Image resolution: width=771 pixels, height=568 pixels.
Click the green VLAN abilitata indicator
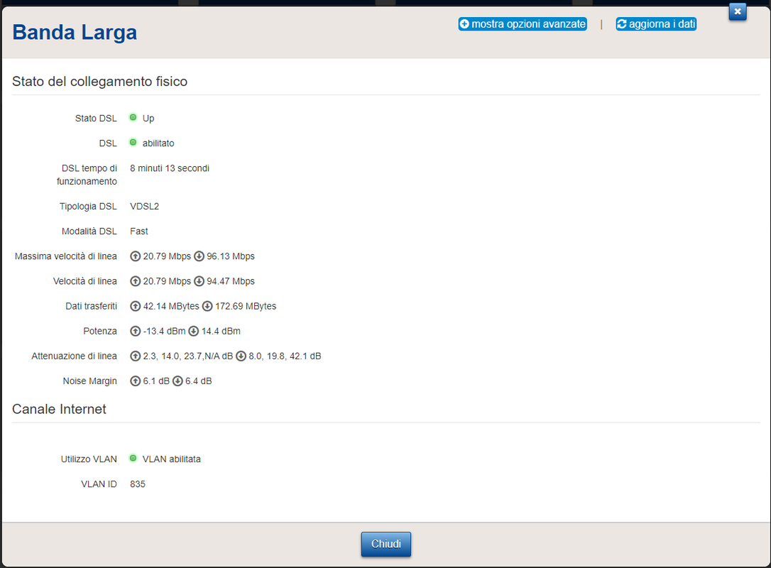(133, 459)
